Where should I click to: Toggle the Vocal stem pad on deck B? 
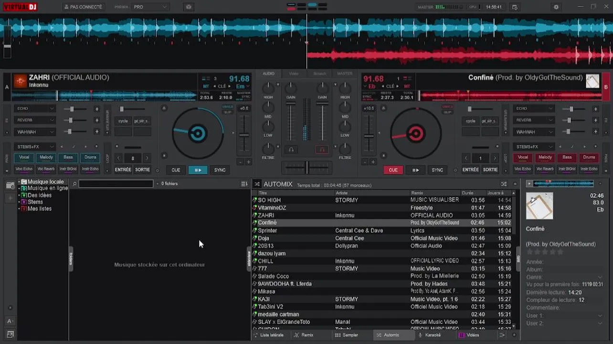click(x=523, y=157)
